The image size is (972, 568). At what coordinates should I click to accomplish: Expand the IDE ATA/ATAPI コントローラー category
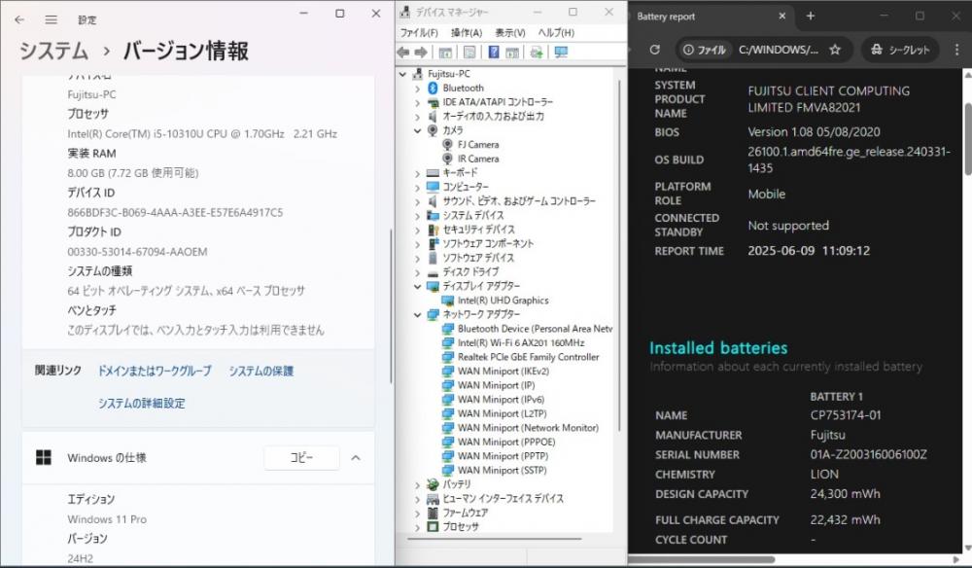pyautogui.click(x=417, y=102)
